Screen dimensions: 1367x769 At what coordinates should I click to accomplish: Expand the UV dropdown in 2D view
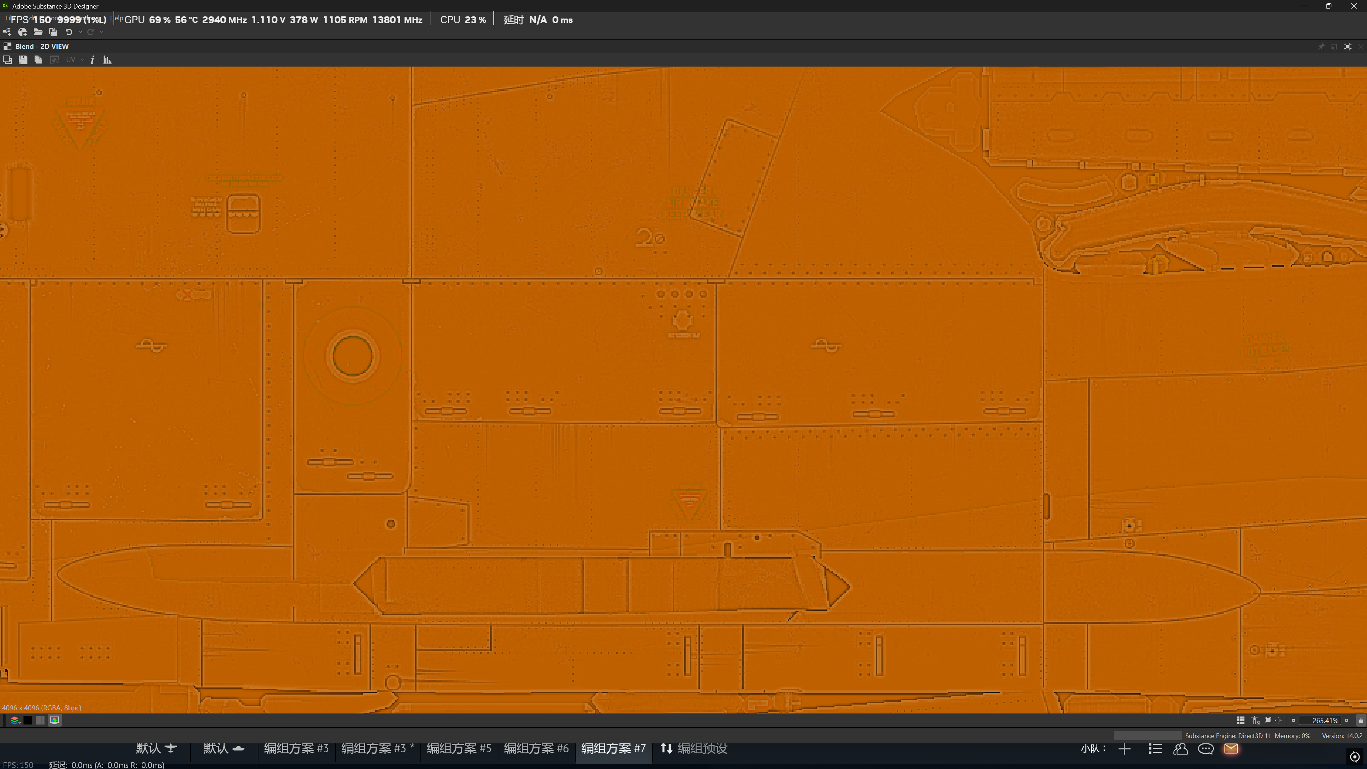coord(82,60)
